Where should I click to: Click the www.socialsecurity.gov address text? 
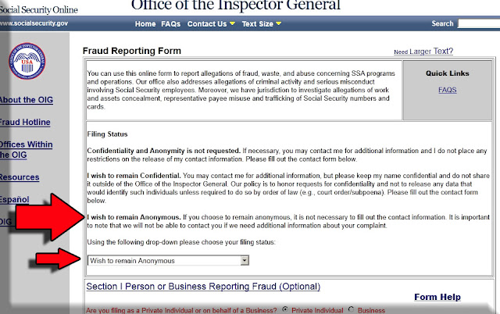34,23
